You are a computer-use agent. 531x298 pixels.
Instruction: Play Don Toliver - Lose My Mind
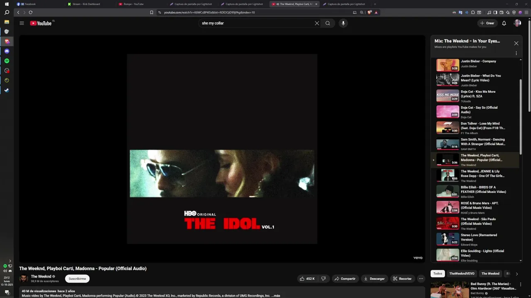pos(475,128)
